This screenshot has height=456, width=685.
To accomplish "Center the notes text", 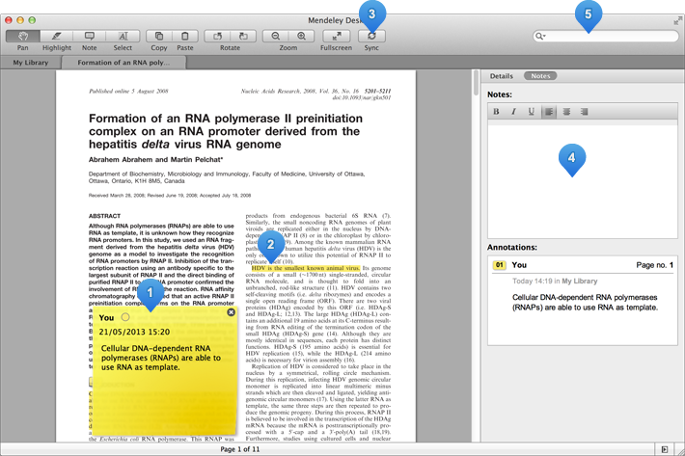I will click(566, 112).
